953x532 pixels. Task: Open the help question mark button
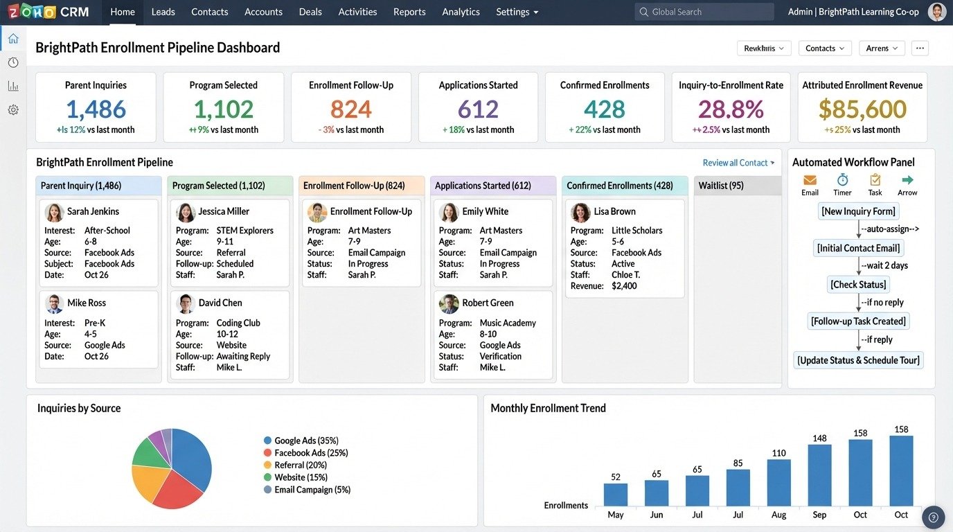pyautogui.click(x=934, y=517)
